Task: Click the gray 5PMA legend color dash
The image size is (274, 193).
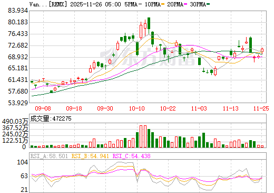Action: [x=140, y=4]
